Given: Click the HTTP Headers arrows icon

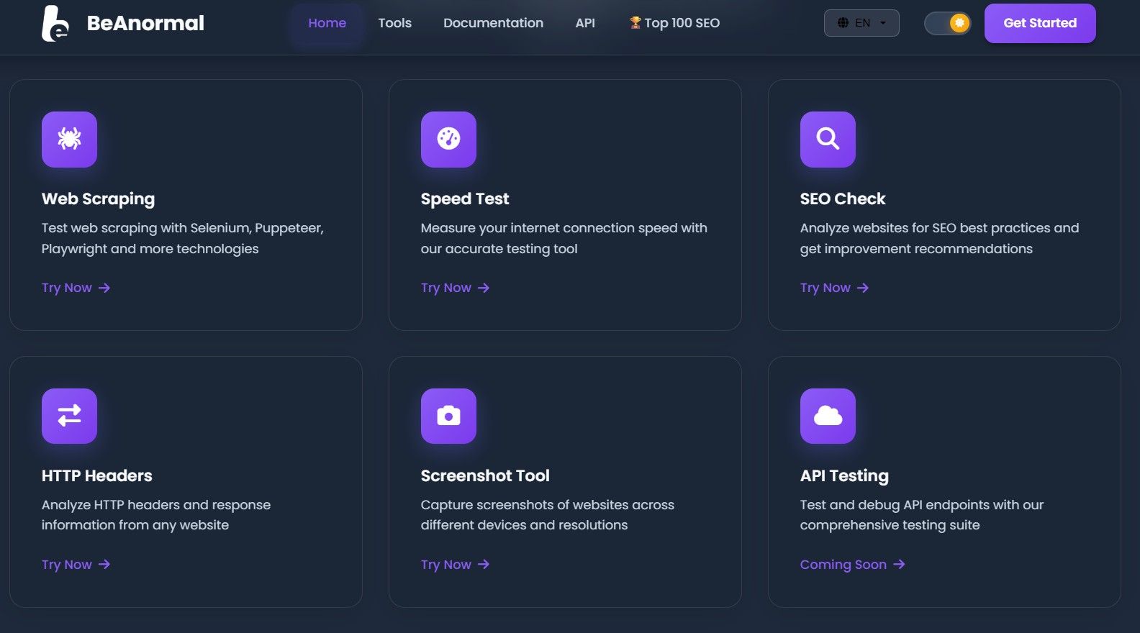Looking at the screenshot, I should [x=69, y=416].
